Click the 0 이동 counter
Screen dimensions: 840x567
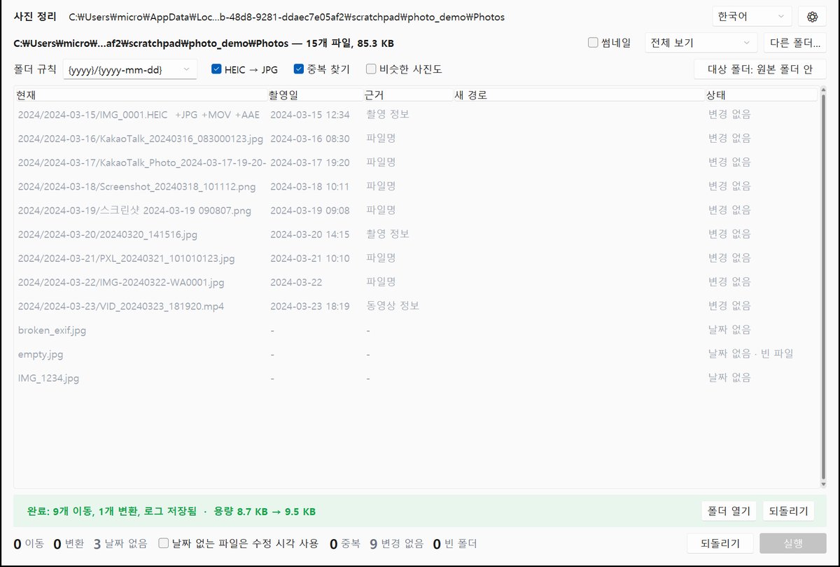pyautogui.click(x=29, y=543)
